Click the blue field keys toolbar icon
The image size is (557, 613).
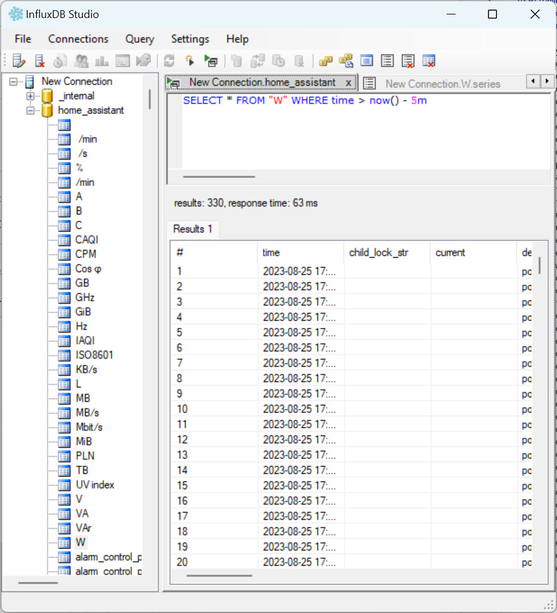coord(367,61)
